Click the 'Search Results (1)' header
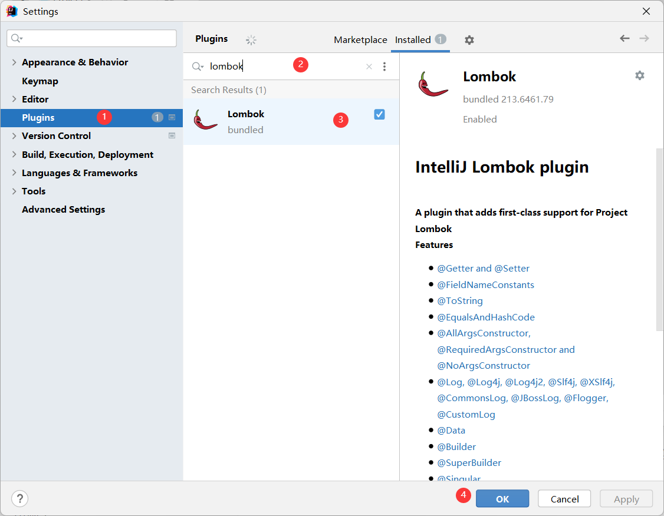 click(x=229, y=90)
